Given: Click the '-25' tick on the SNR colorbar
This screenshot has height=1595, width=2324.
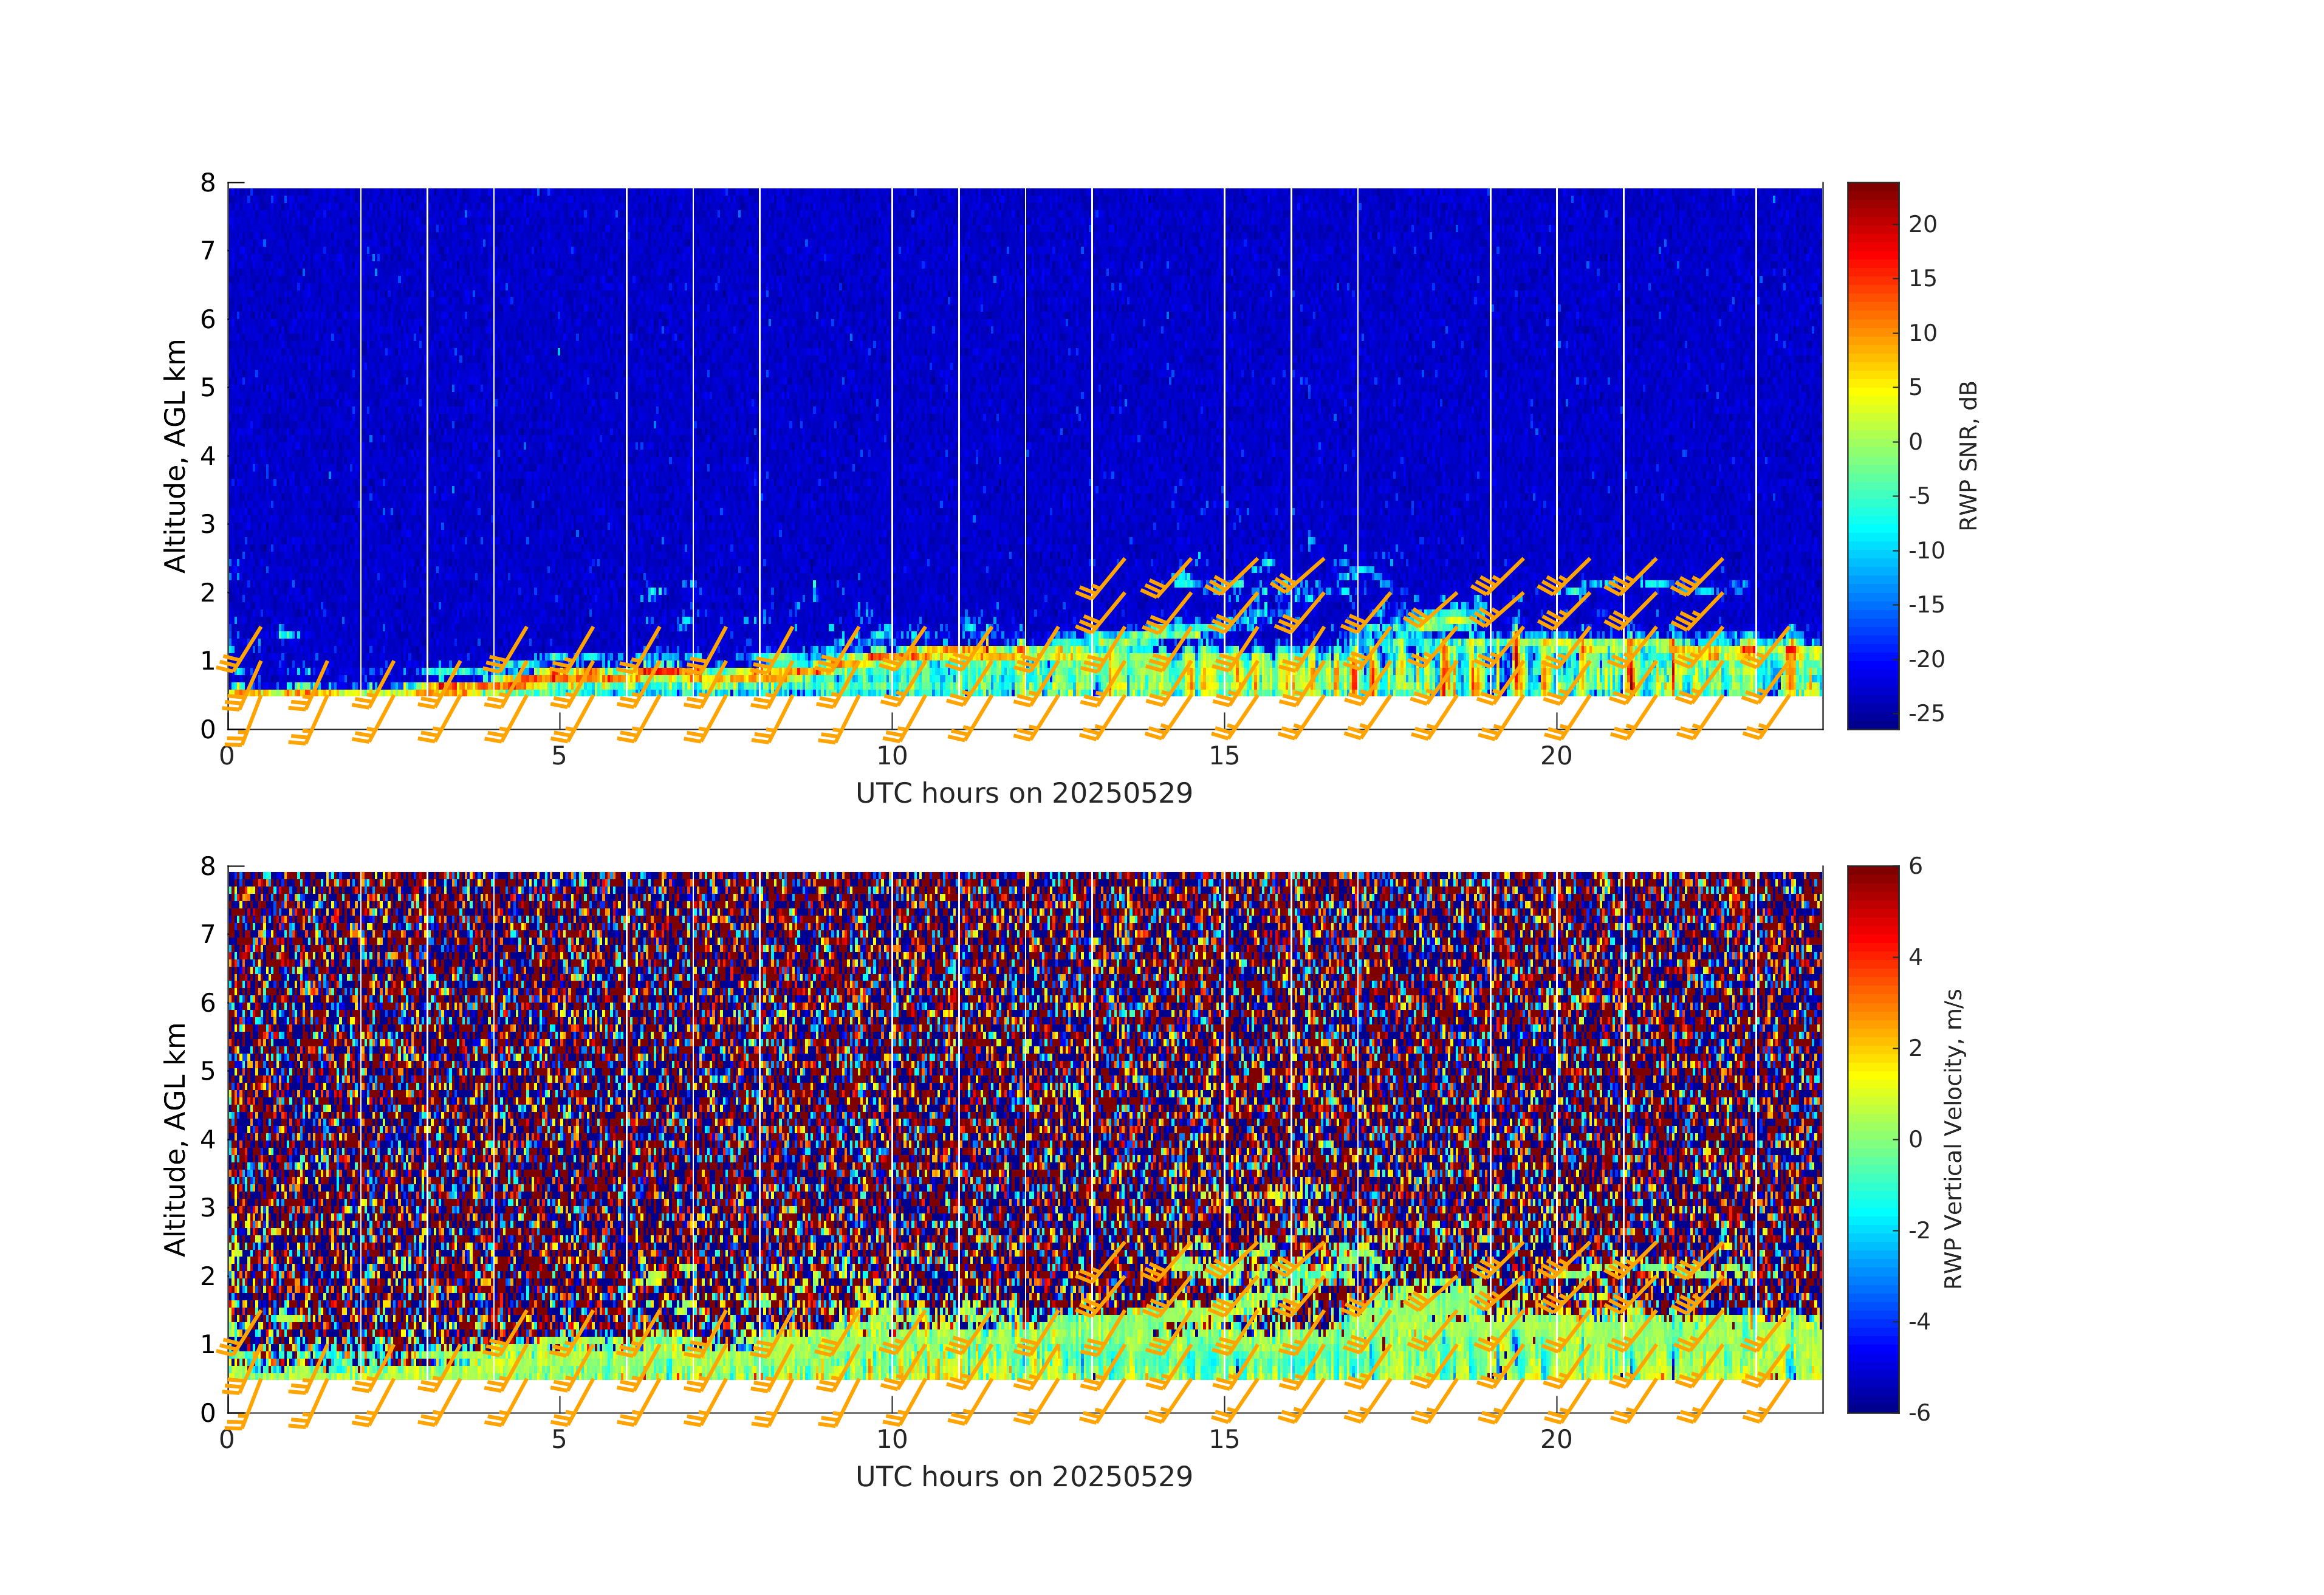Looking at the screenshot, I should click(1926, 714).
